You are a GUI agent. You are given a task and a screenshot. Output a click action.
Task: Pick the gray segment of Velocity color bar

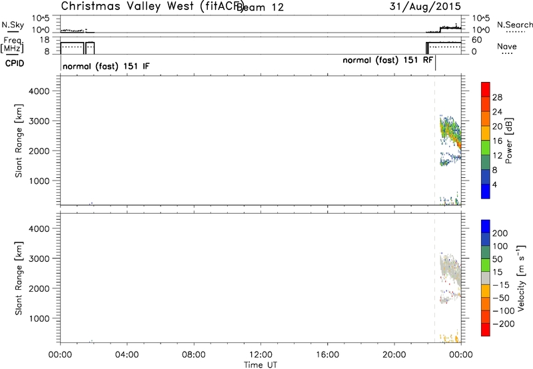[x=486, y=278]
